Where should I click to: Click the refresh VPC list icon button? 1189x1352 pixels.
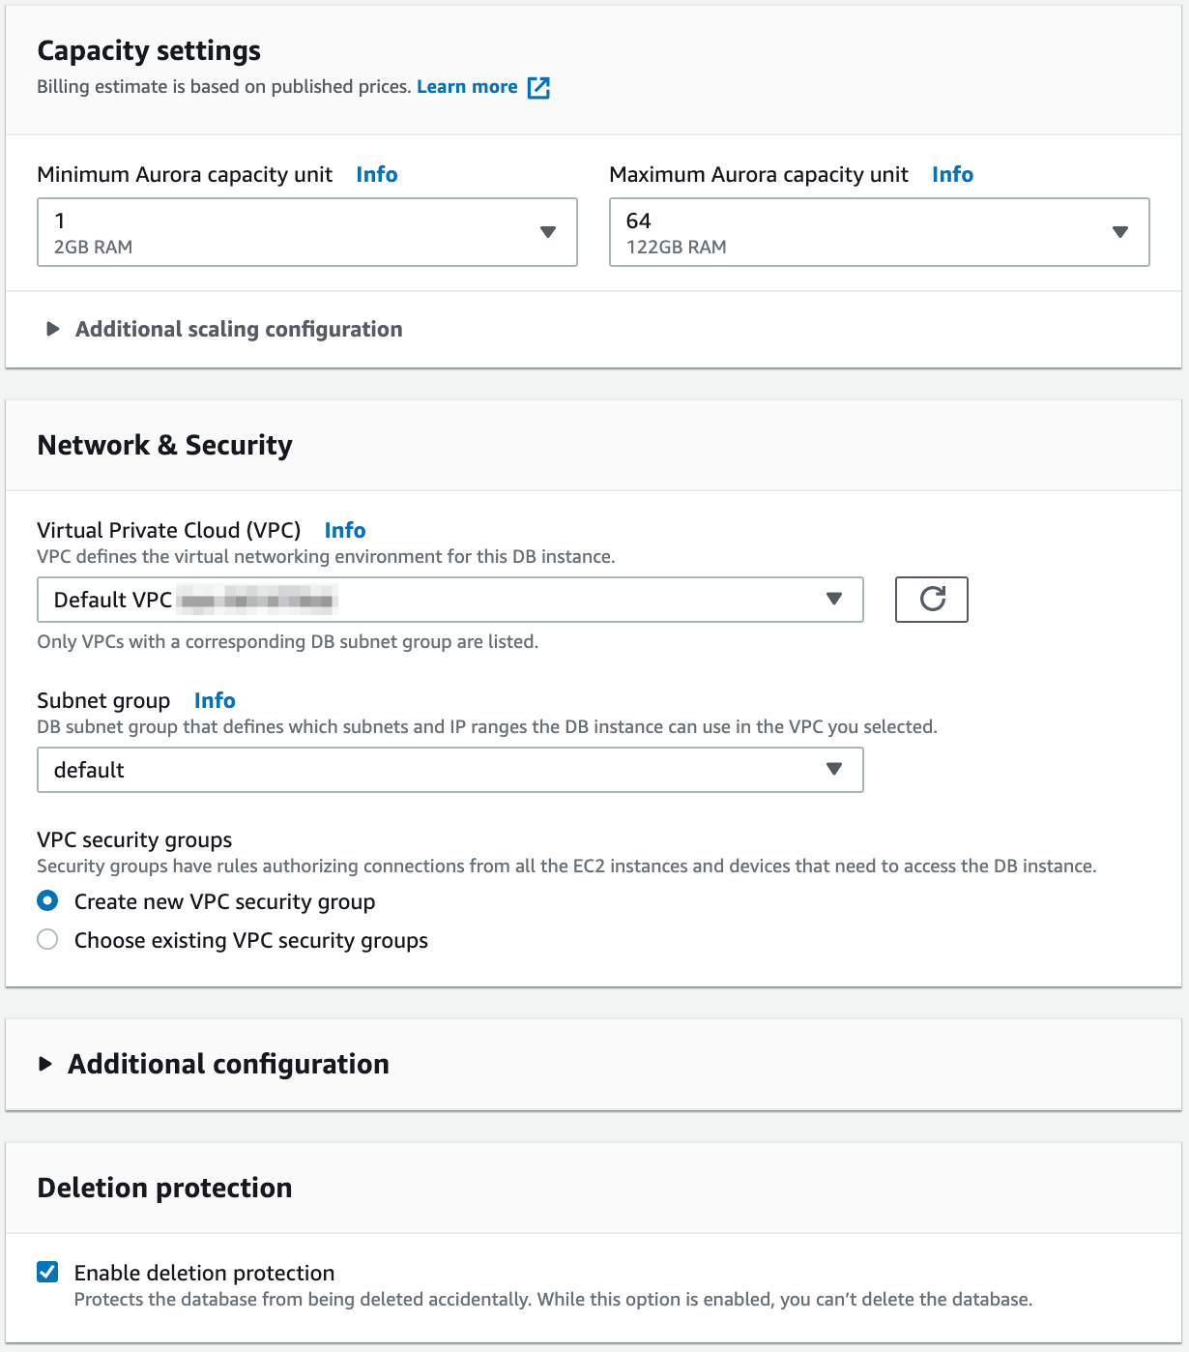pos(931,600)
